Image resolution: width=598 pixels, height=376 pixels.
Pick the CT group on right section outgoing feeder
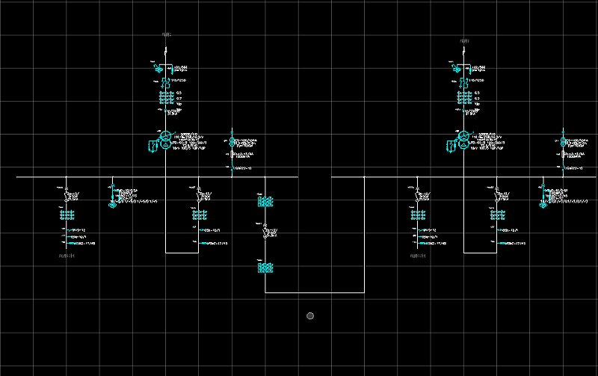[x=418, y=215]
